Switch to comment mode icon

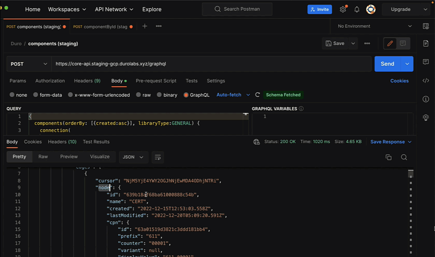403,43
